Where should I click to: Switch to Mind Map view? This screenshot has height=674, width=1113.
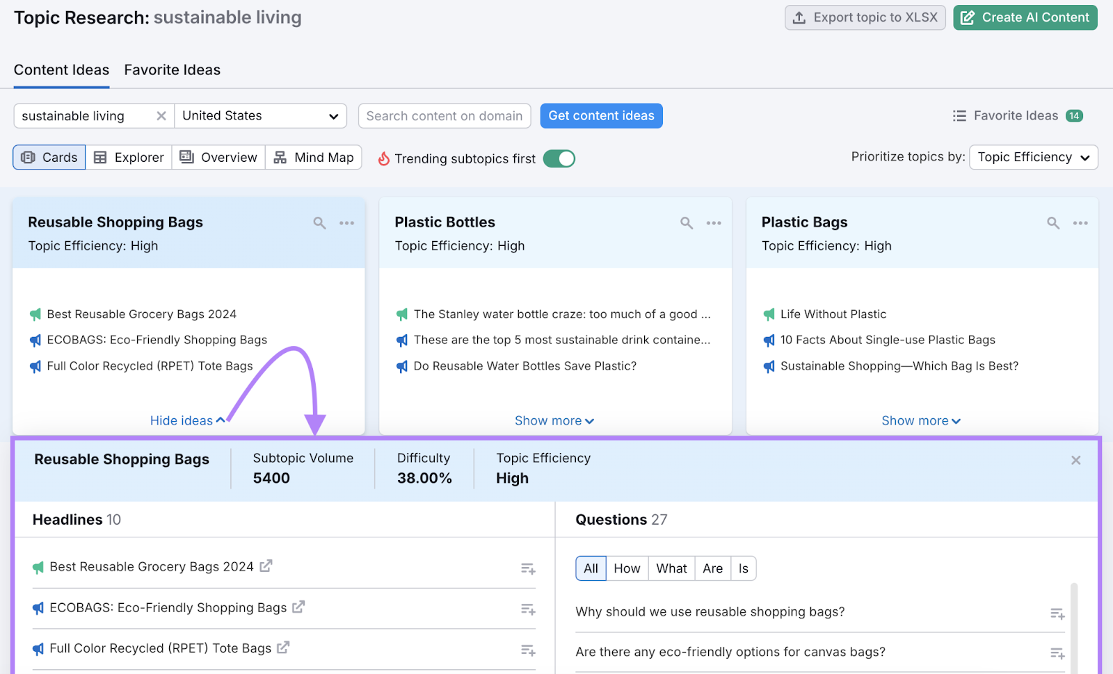pos(314,158)
